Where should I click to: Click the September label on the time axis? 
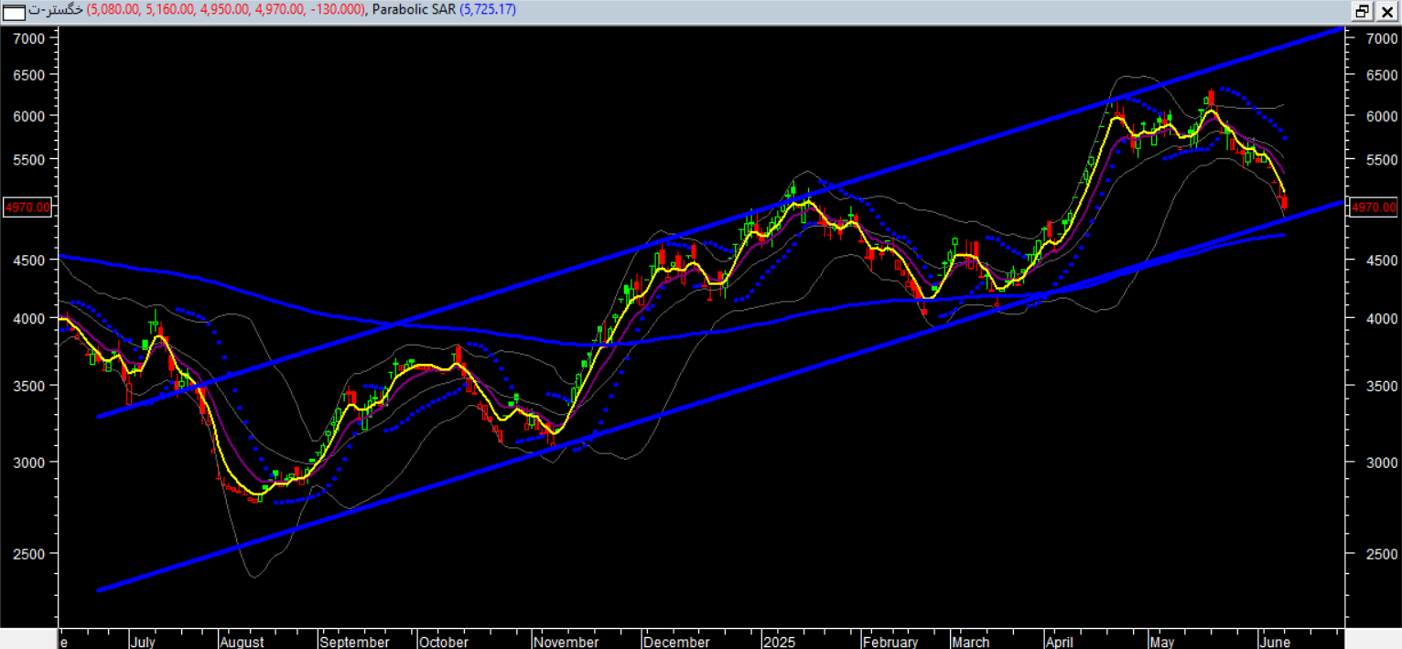(x=353, y=642)
